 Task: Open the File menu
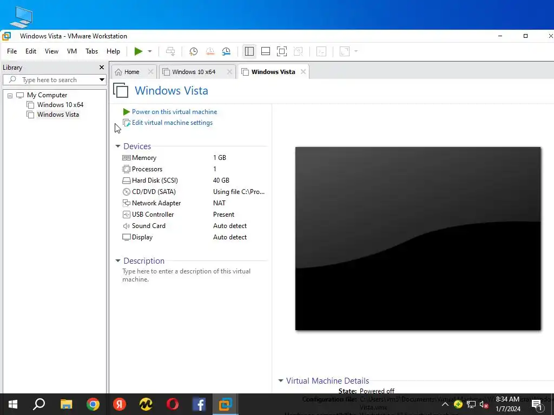click(x=12, y=51)
